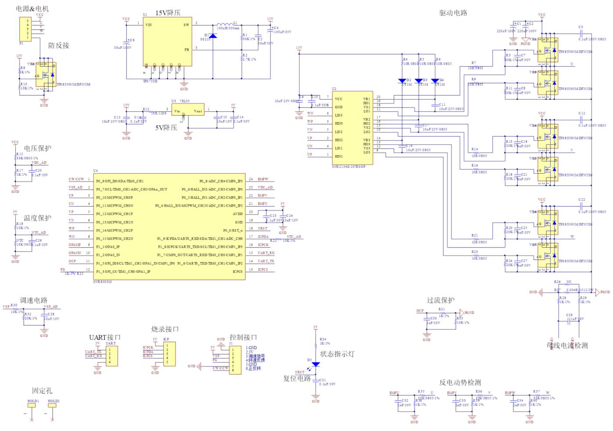This screenshot has width=613, height=431.
Task: Click the P1 power and motor connector
Action: (x=25, y=29)
